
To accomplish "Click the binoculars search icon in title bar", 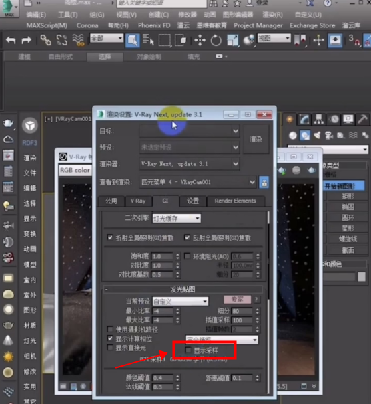I will 213,3.
